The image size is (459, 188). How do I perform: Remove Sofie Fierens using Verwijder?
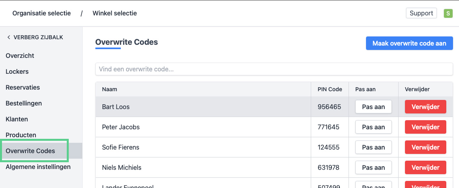[x=425, y=147]
